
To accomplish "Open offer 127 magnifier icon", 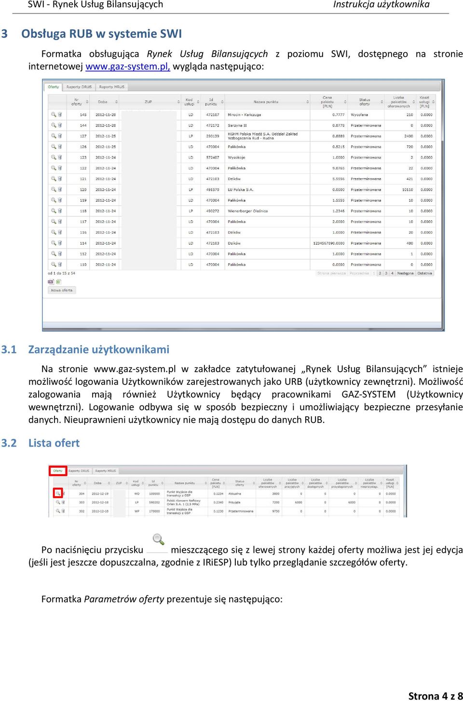I will click(x=54, y=136).
